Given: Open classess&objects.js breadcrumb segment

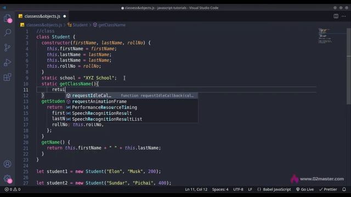Looking at the screenshot, I should click(44, 25).
